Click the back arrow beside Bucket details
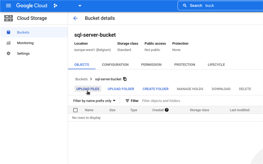This screenshot has width=263, height=164. [75, 18]
